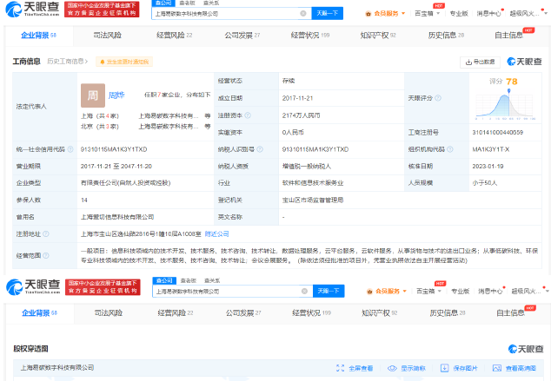Click the former name 上海碧切信息科技有限公司
The image size is (551, 381).
(117, 217)
